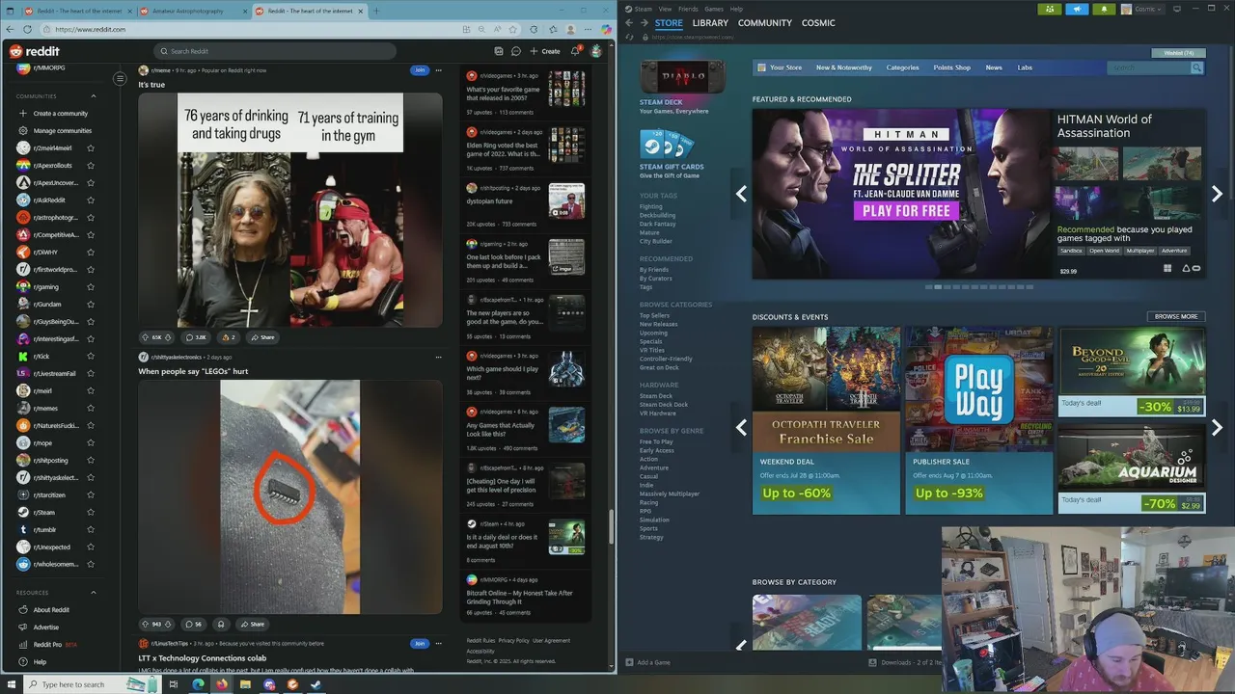Open the Windows Start menu

(10, 684)
